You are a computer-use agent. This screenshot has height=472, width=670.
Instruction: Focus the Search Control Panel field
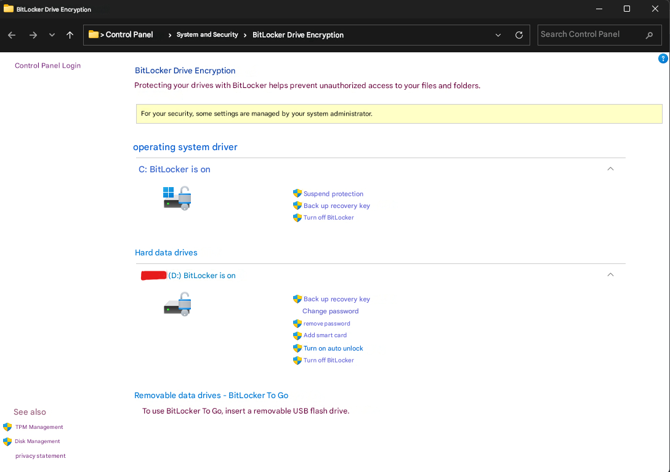click(600, 34)
